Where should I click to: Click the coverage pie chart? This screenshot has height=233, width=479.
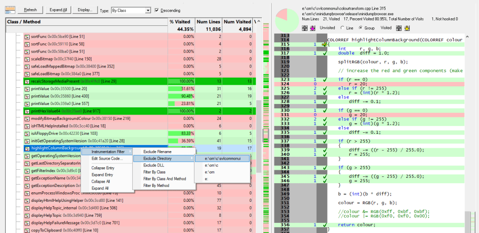pos(286,20)
